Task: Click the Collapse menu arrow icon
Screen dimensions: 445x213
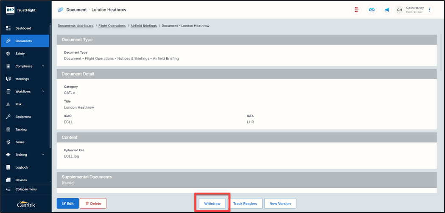Action: click(8, 189)
